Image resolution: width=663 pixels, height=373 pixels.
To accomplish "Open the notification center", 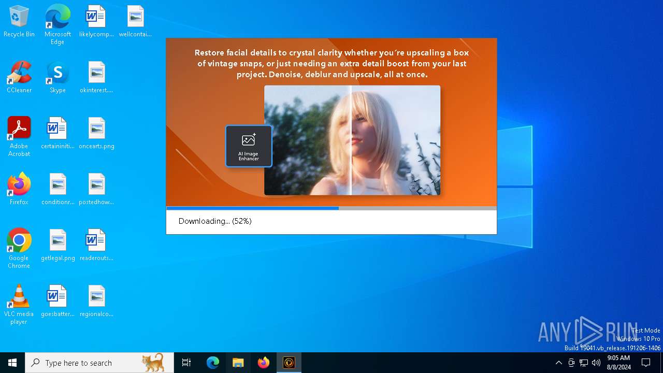I will (x=646, y=363).
